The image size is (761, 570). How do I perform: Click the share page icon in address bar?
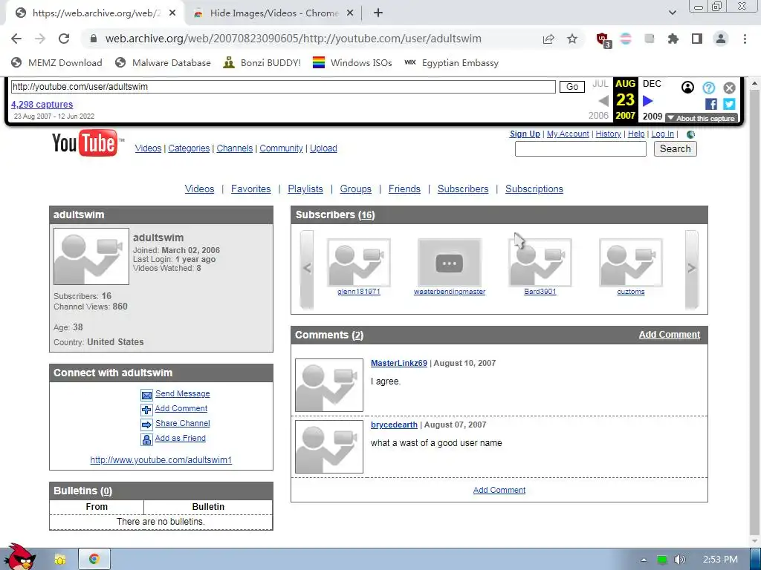[548, 39]
